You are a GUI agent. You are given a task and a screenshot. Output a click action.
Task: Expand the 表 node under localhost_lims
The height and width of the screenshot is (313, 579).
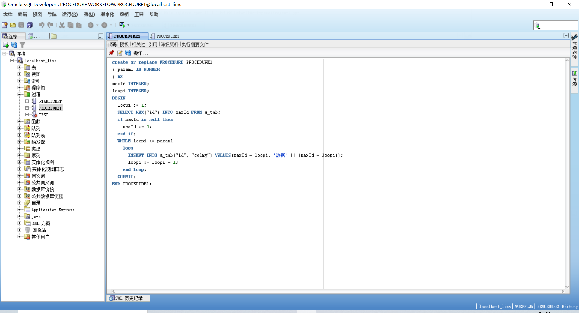(19, 67)
